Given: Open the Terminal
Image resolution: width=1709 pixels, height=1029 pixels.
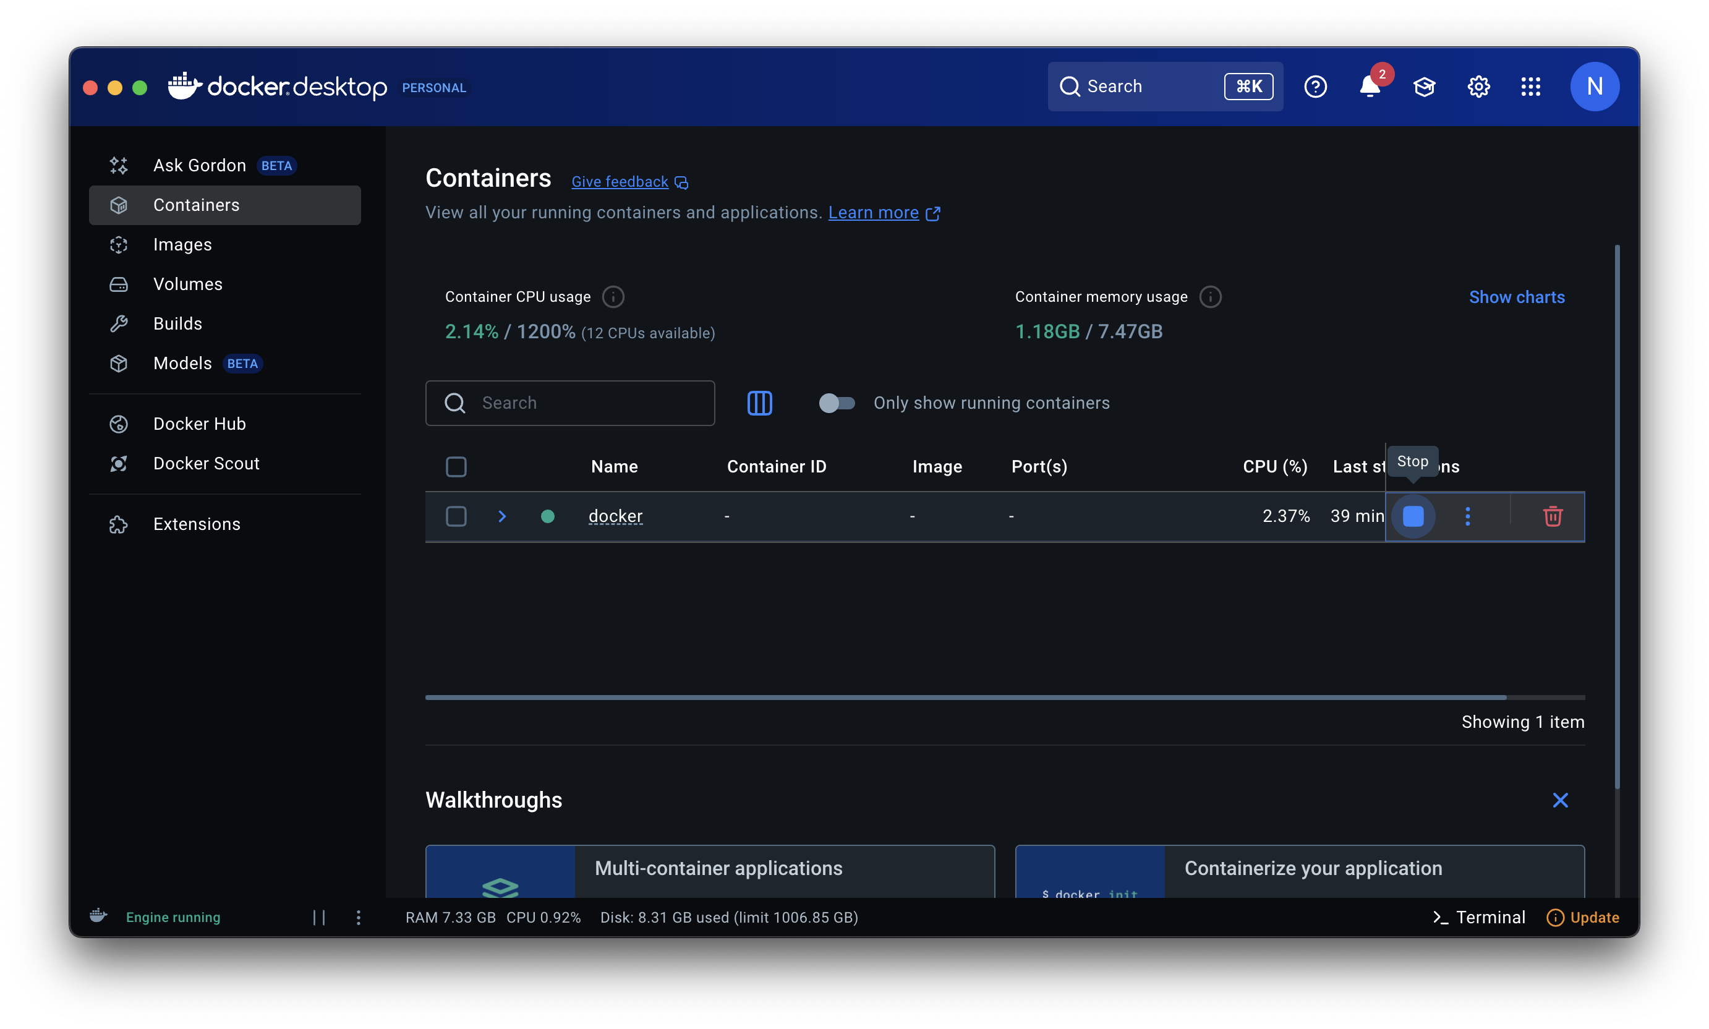Looking at the screenshot, I should click(1478, 917).
